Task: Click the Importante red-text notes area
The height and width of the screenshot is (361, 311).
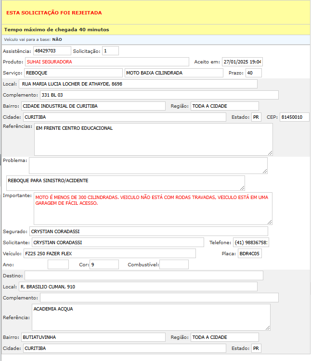Action: click(x=153, y=208)
